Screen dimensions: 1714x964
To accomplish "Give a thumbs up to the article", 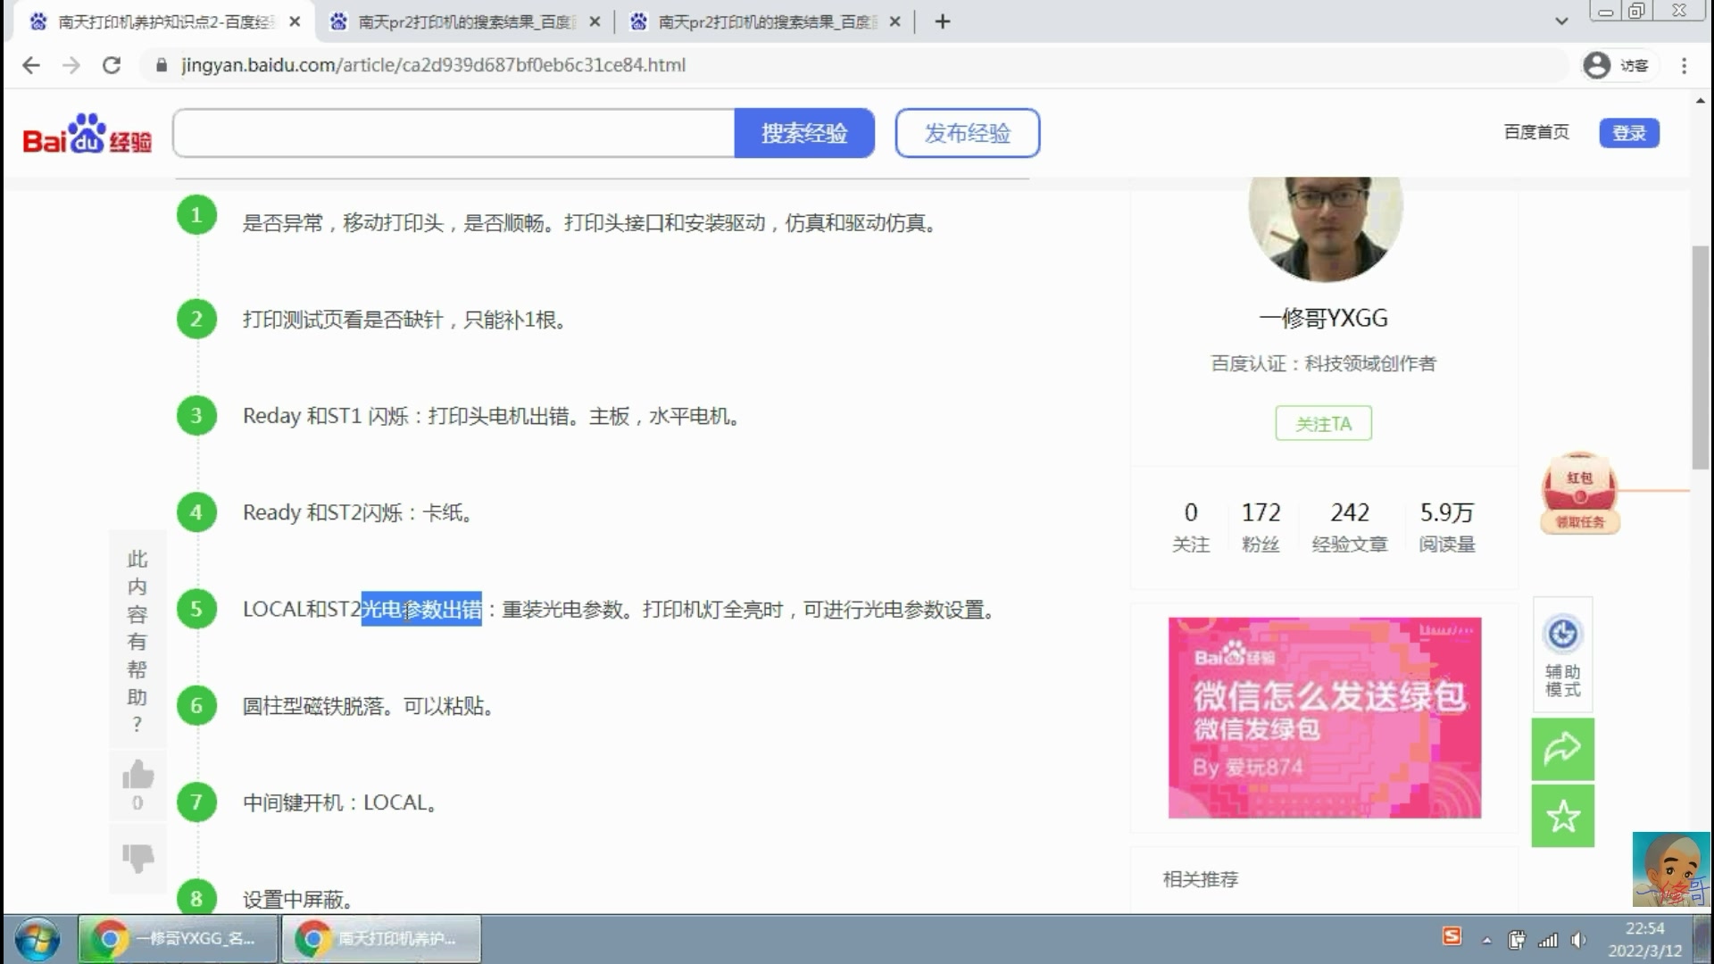I will pos(137,775).
